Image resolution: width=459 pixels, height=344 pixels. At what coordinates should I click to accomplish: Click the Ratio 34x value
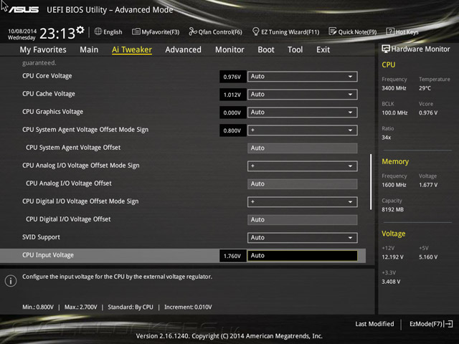(387, 137)
